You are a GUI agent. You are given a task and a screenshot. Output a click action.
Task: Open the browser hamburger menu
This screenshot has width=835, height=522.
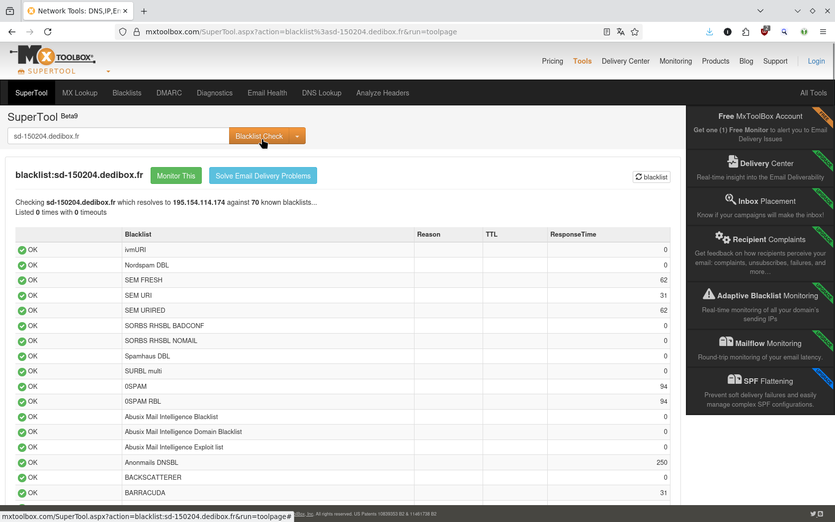823,32
